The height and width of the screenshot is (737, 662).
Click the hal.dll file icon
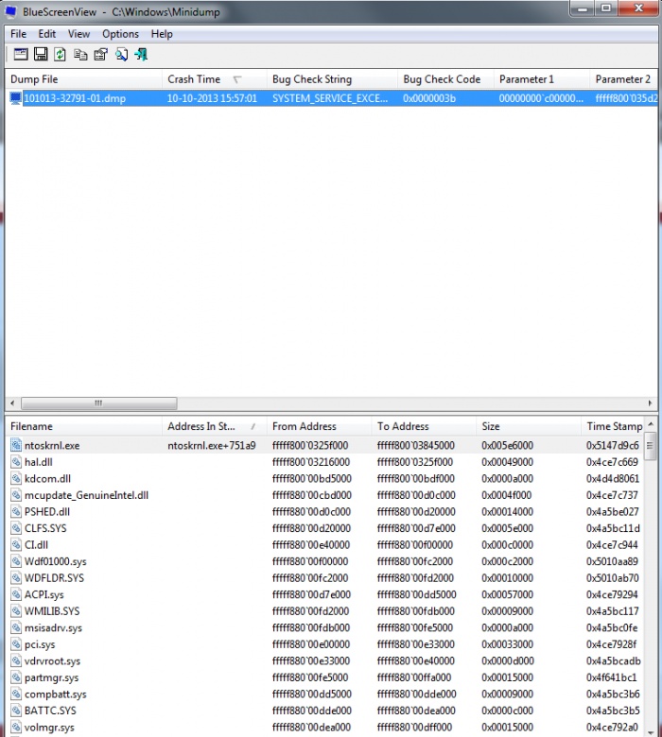coord(16,462)
